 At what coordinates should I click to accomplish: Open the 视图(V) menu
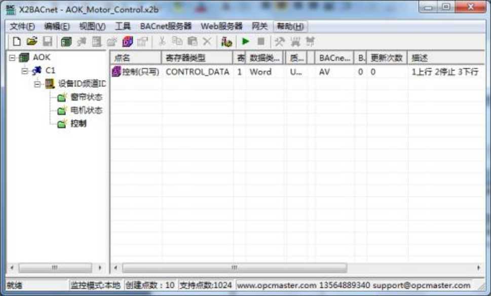point(92,26)
